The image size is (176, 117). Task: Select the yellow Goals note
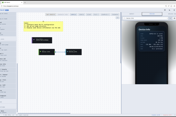coord(43,26)
